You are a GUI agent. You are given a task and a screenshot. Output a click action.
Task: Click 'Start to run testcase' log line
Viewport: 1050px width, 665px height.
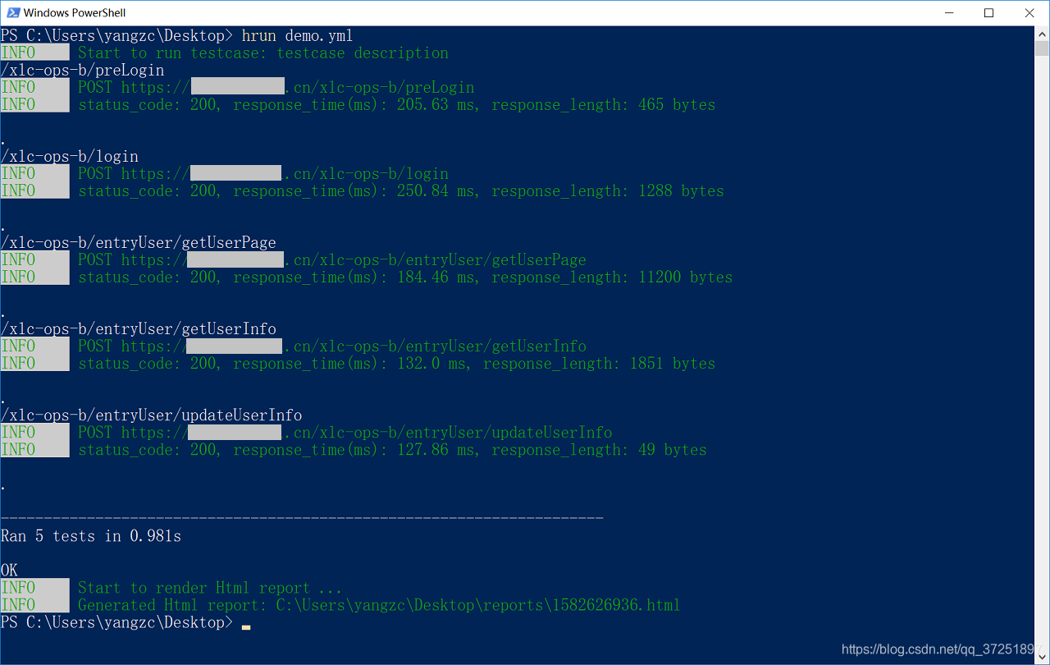(263, 53)
